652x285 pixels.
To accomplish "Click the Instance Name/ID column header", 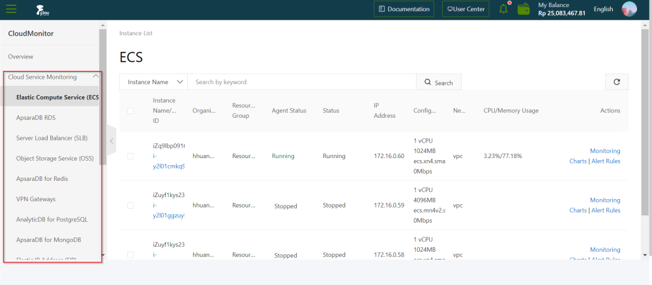I will tap(164, 111).
